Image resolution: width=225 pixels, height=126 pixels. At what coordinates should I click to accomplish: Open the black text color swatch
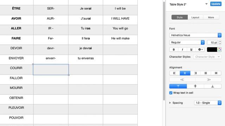pos(212,49)
